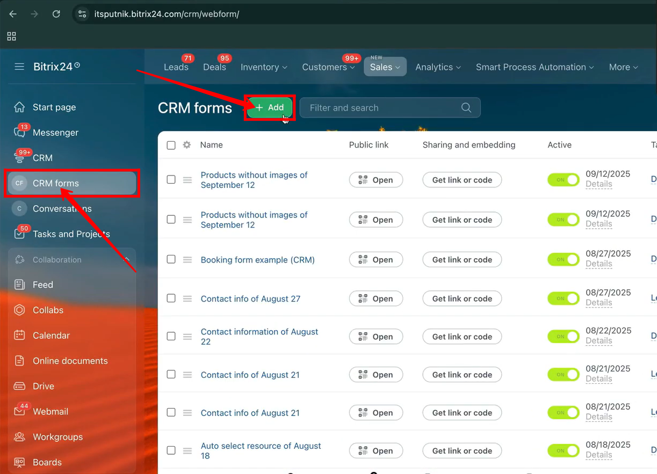The width and height of the screenshot is (657, 474).
Task: Click the hamburger menu icon beside Bitrix24
Action: (x=19, y=67)
